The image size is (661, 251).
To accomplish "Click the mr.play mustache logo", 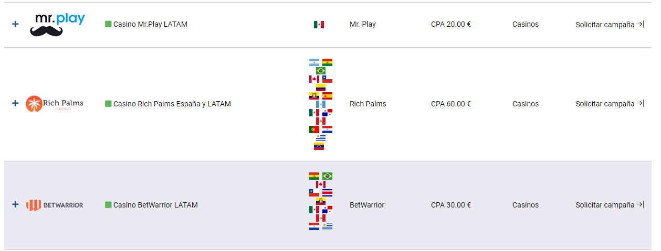I will 57,25.
